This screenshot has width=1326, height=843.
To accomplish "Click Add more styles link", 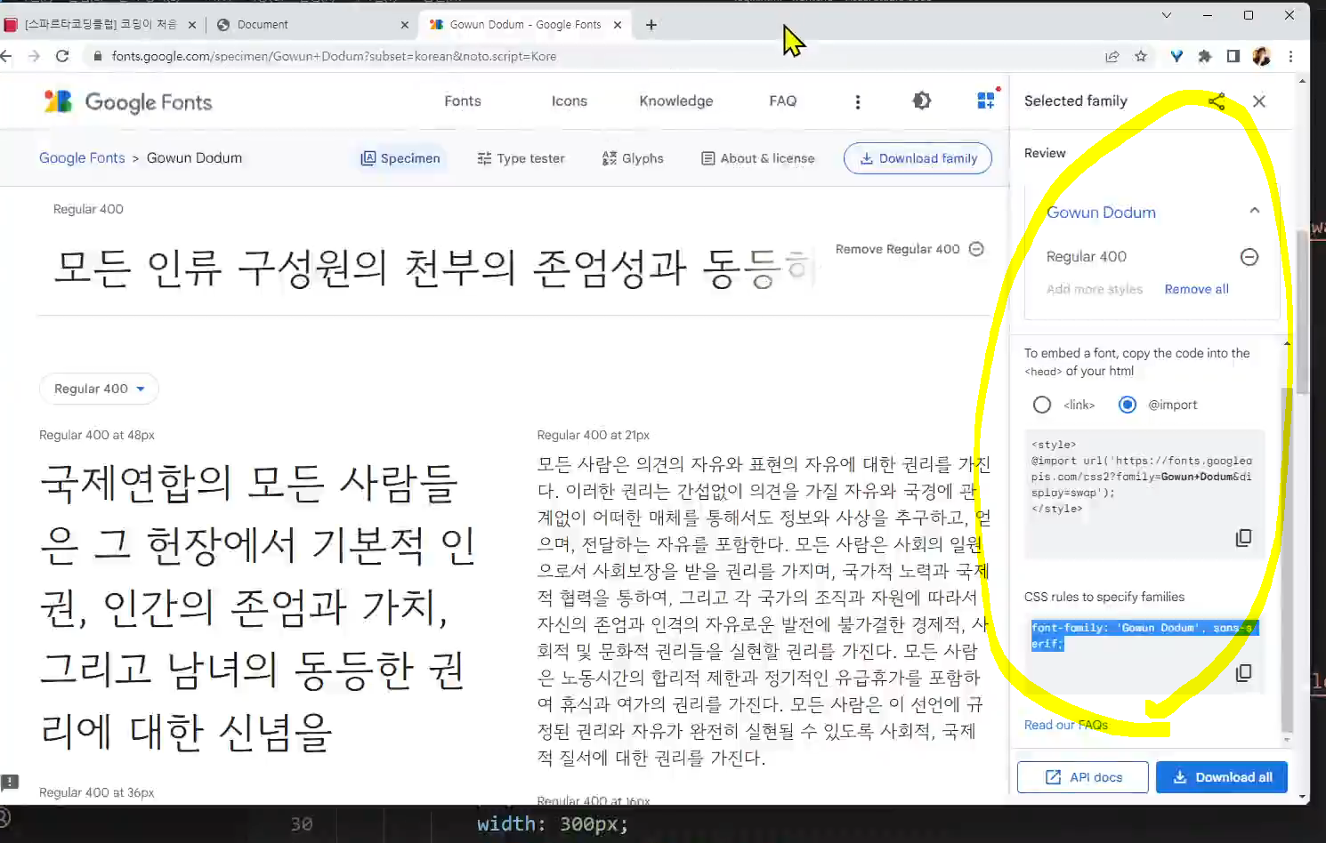I will point(1095,289).
